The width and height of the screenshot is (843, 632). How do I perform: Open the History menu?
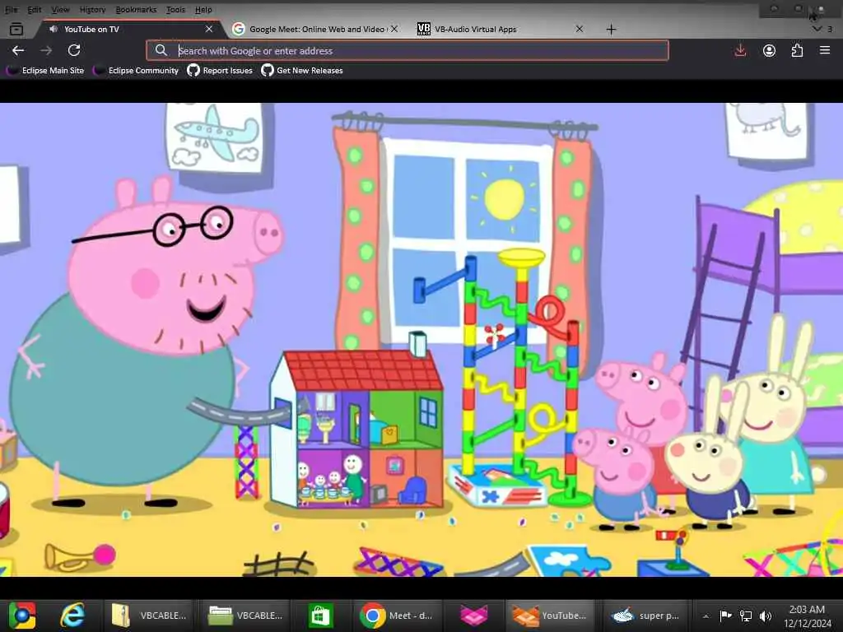click(92, 9)
